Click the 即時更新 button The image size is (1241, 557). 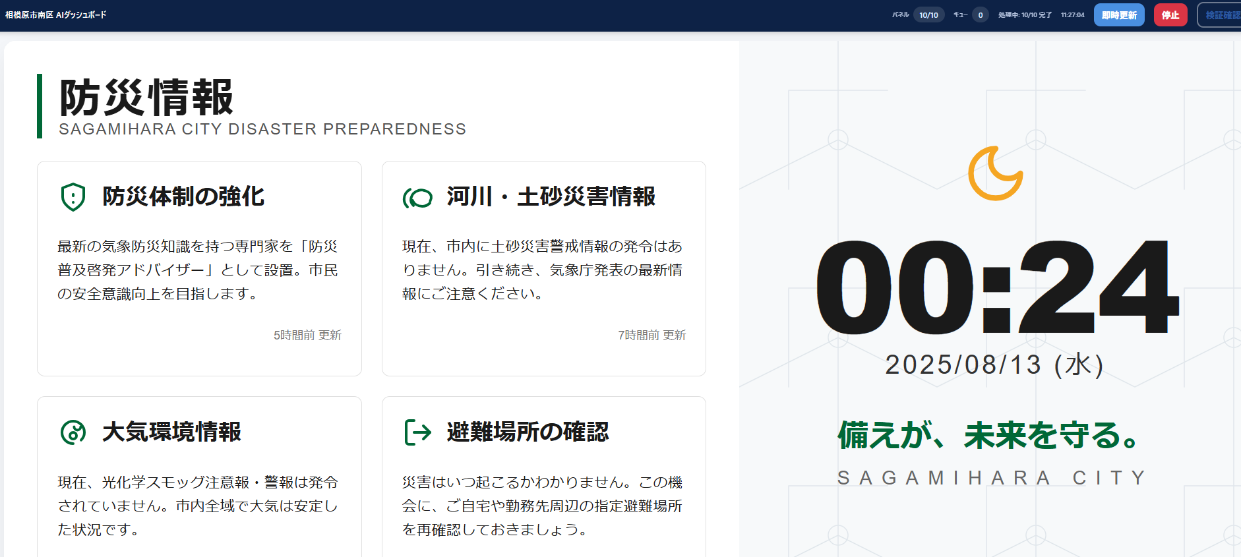1119,15
